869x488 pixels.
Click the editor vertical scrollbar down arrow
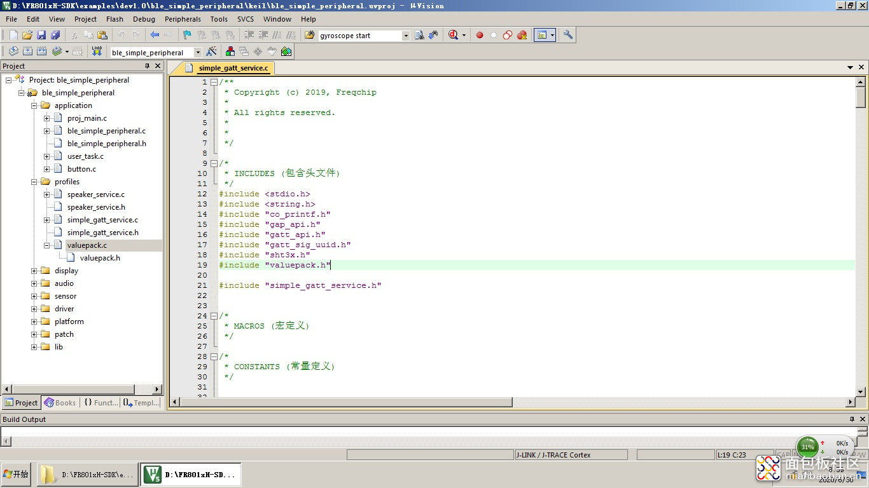coord(861,392)
